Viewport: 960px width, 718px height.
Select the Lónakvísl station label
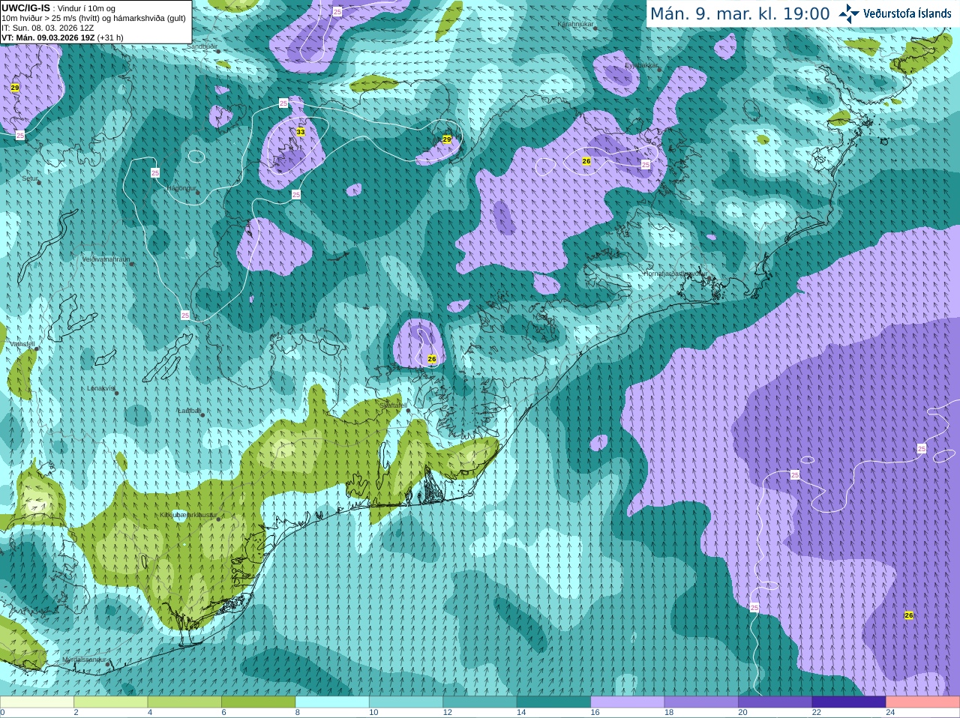(x=101, y=388)
